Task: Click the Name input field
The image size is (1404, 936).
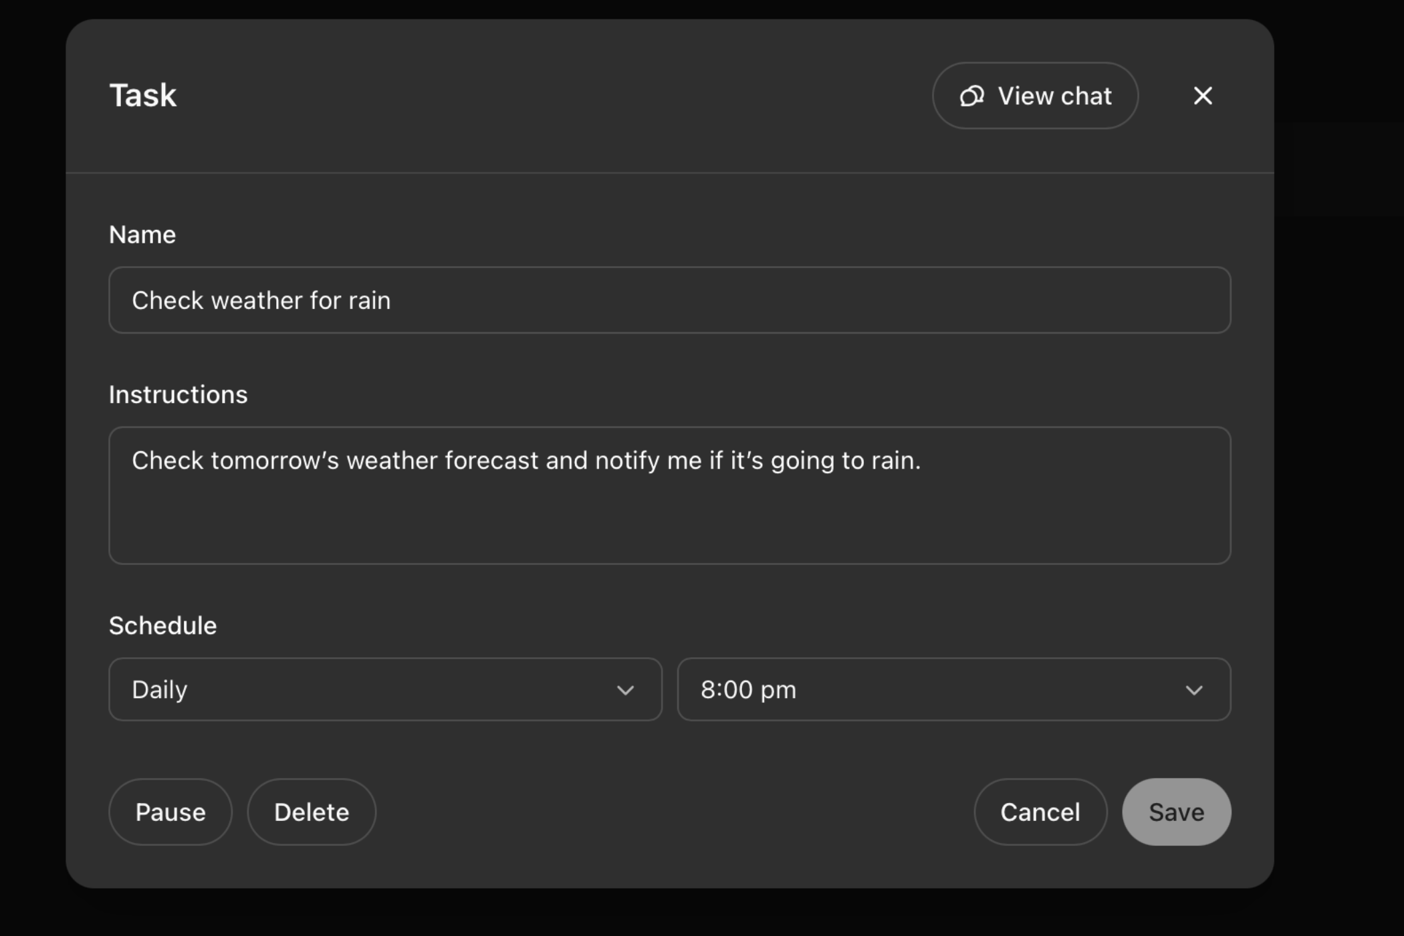Action: 670,300
